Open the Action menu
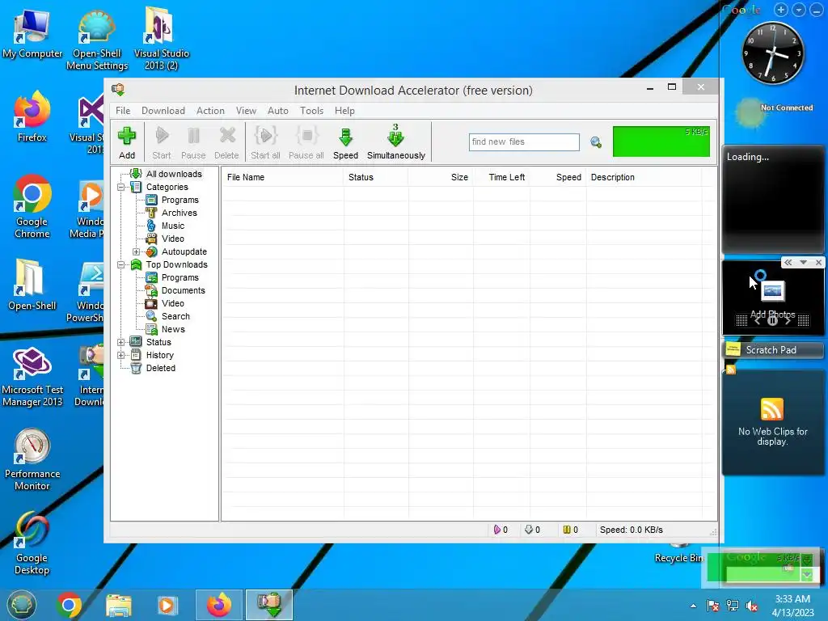828x621 pixels. point(211,110)
